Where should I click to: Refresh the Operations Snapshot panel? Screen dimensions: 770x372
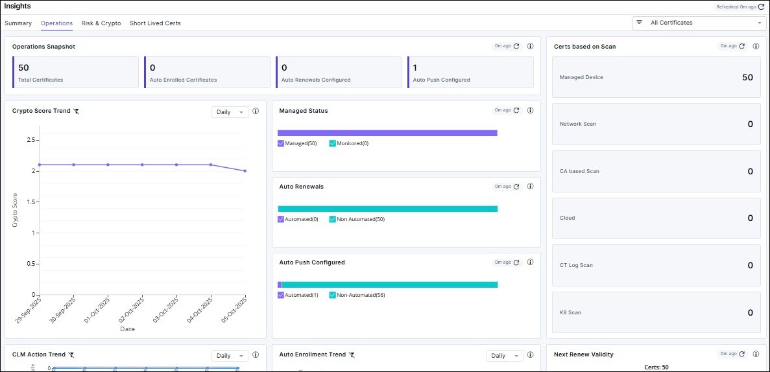[516, 46]
